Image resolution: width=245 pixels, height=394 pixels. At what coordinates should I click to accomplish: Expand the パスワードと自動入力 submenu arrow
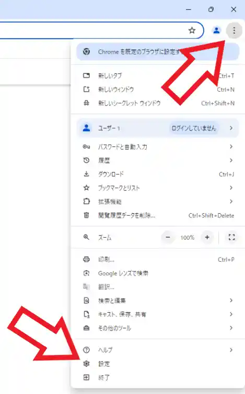tap(231, 146)
